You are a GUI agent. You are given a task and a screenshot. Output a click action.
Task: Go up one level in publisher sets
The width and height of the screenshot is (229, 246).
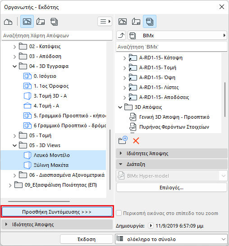click(121, 36)
